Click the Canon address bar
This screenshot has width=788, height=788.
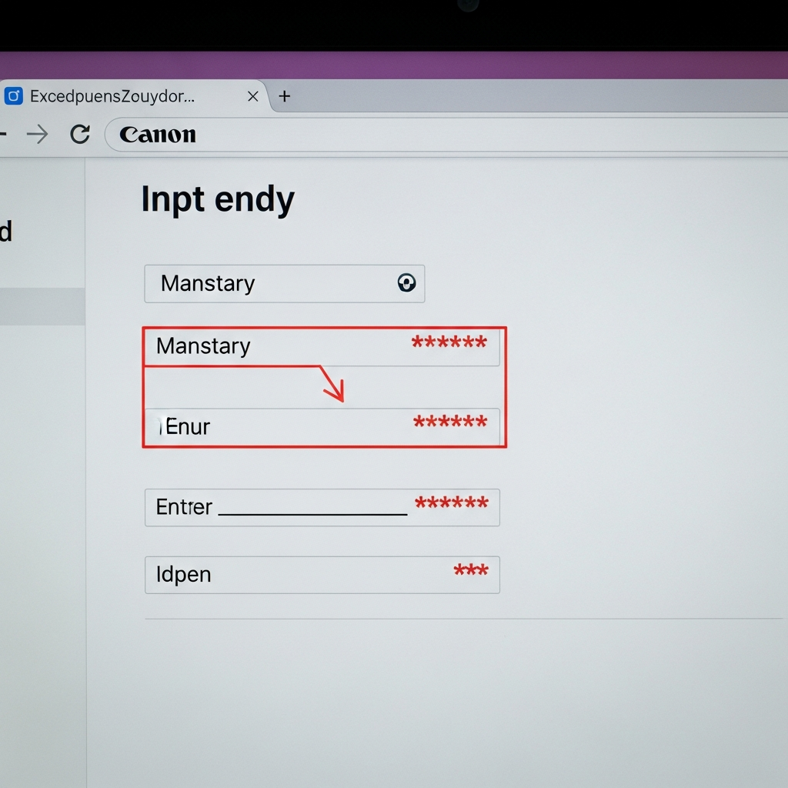[x=447, y=134]
